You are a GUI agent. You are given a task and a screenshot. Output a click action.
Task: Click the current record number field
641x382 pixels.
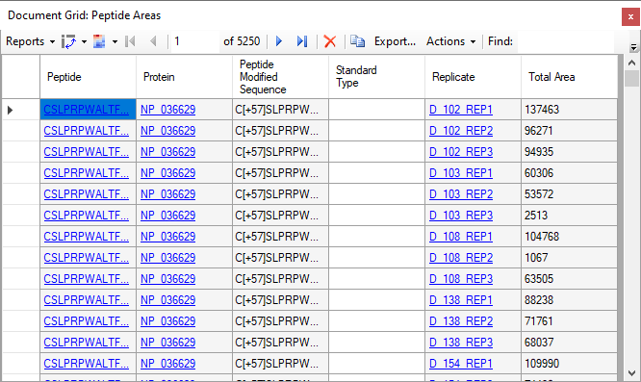pos(195,41)
